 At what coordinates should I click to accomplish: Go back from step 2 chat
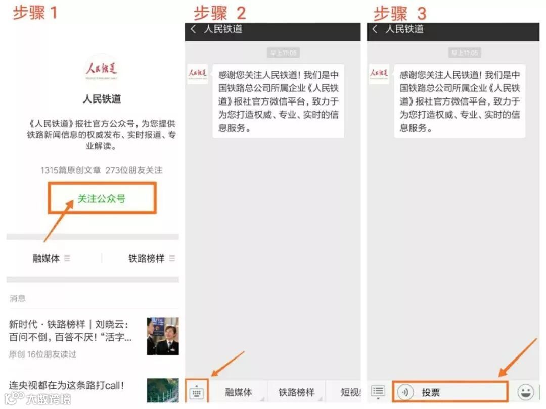[x=193, y=29]
